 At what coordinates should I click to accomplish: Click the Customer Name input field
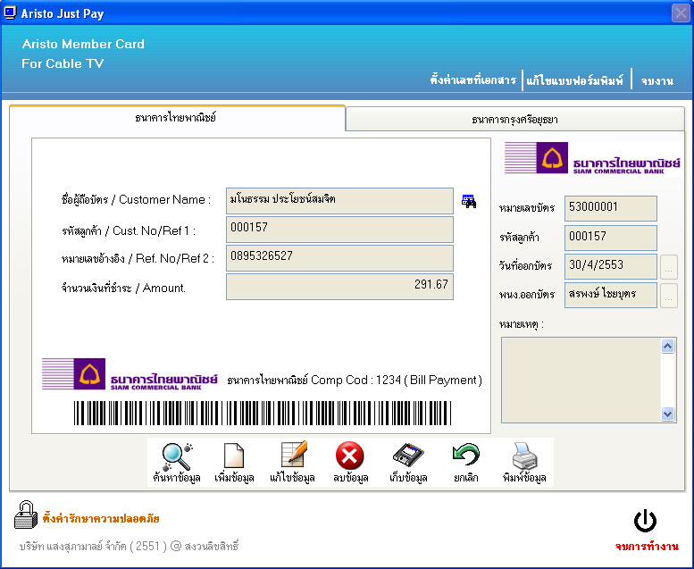click(339, 200)
